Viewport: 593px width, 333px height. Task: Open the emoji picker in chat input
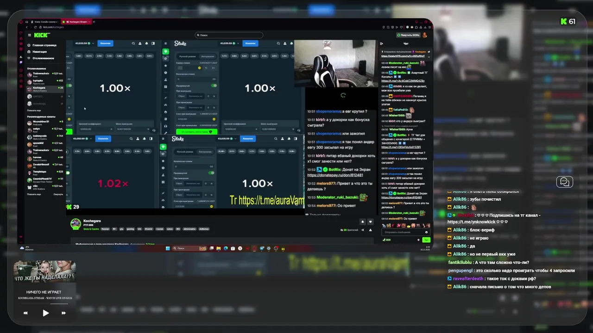[x=426, y=232]
